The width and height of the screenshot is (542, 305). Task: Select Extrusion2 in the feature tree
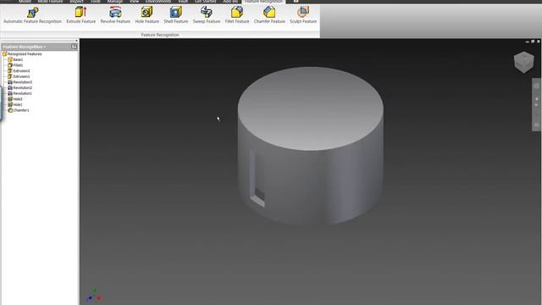pos(19,71)
